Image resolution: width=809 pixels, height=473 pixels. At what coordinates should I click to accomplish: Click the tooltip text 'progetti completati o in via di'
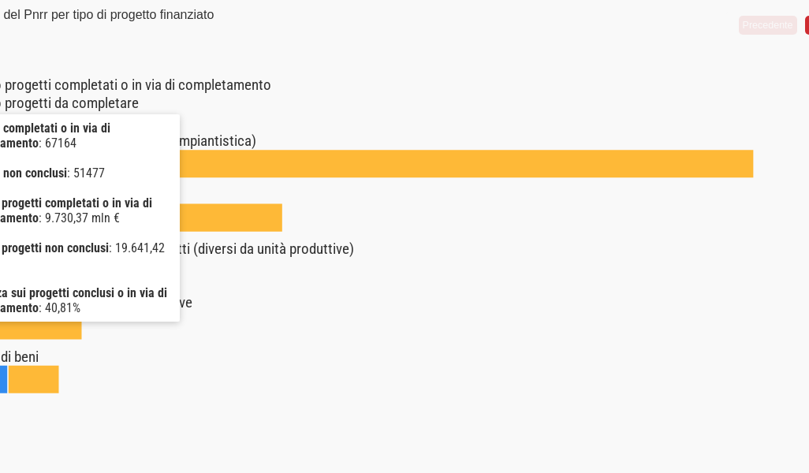(76, 203)
